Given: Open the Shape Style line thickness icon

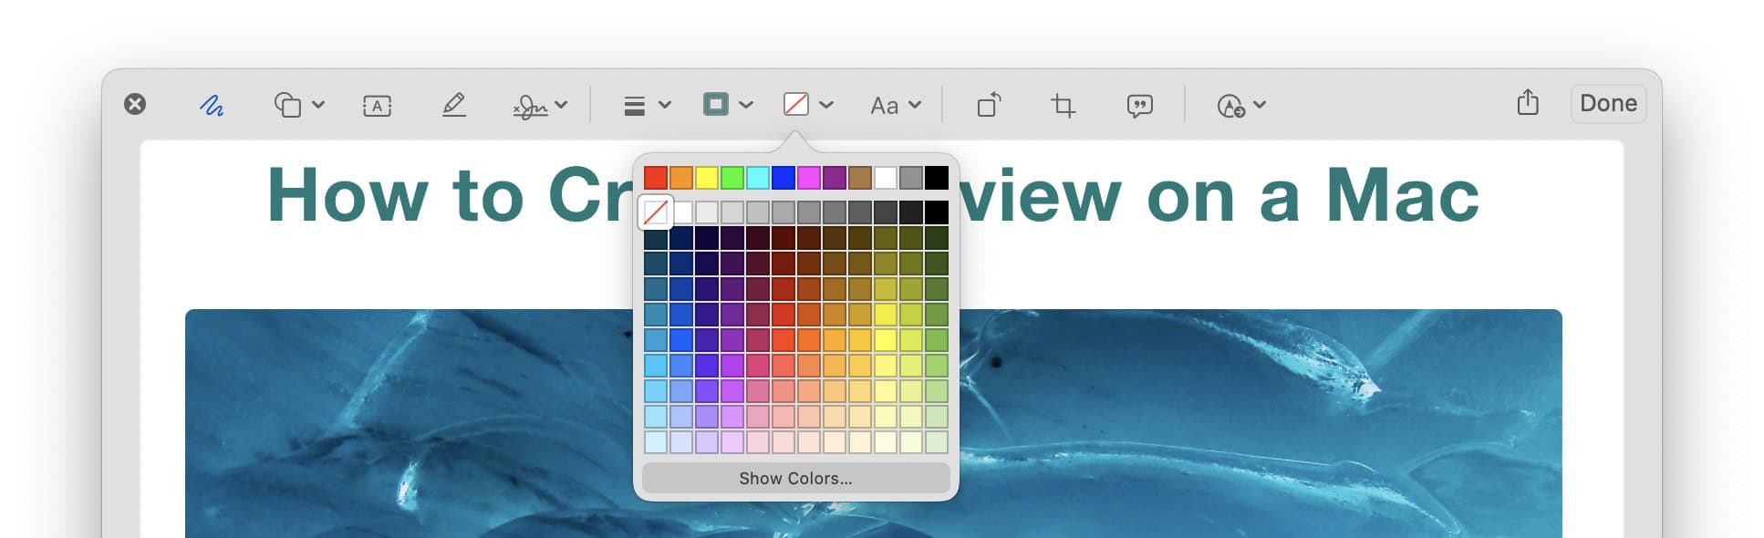Looking at the screenshot, I should pyautogui.click(x=634, y=106).
